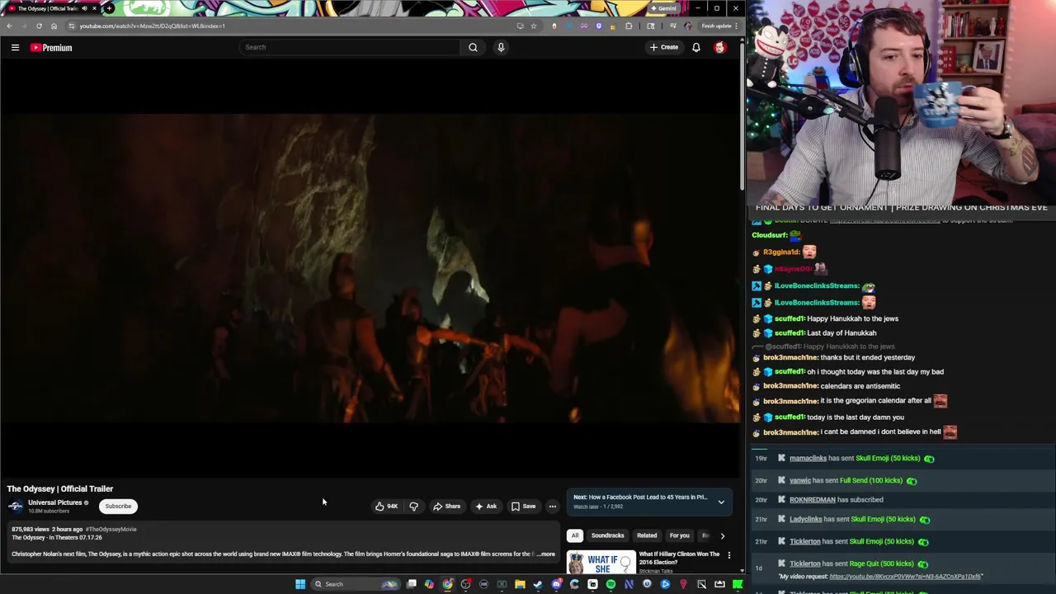1056x594 pixels.
Task: Select the Soundtracks filter chip
Action: [607, 535]
